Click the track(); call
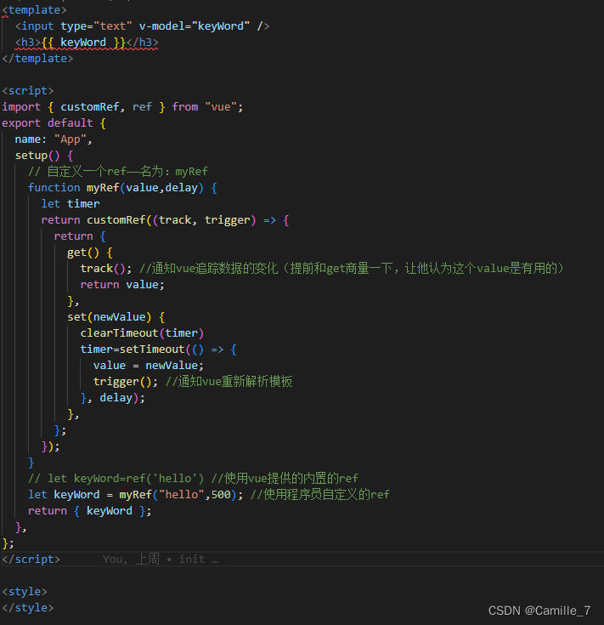The width and height of the screenshot is (604, 625). [x=105, y=269]
